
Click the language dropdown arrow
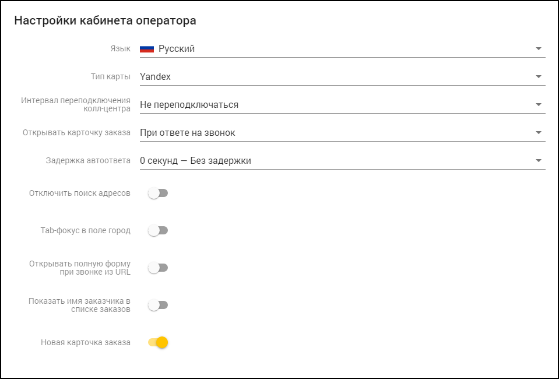(x=539, y=49)
